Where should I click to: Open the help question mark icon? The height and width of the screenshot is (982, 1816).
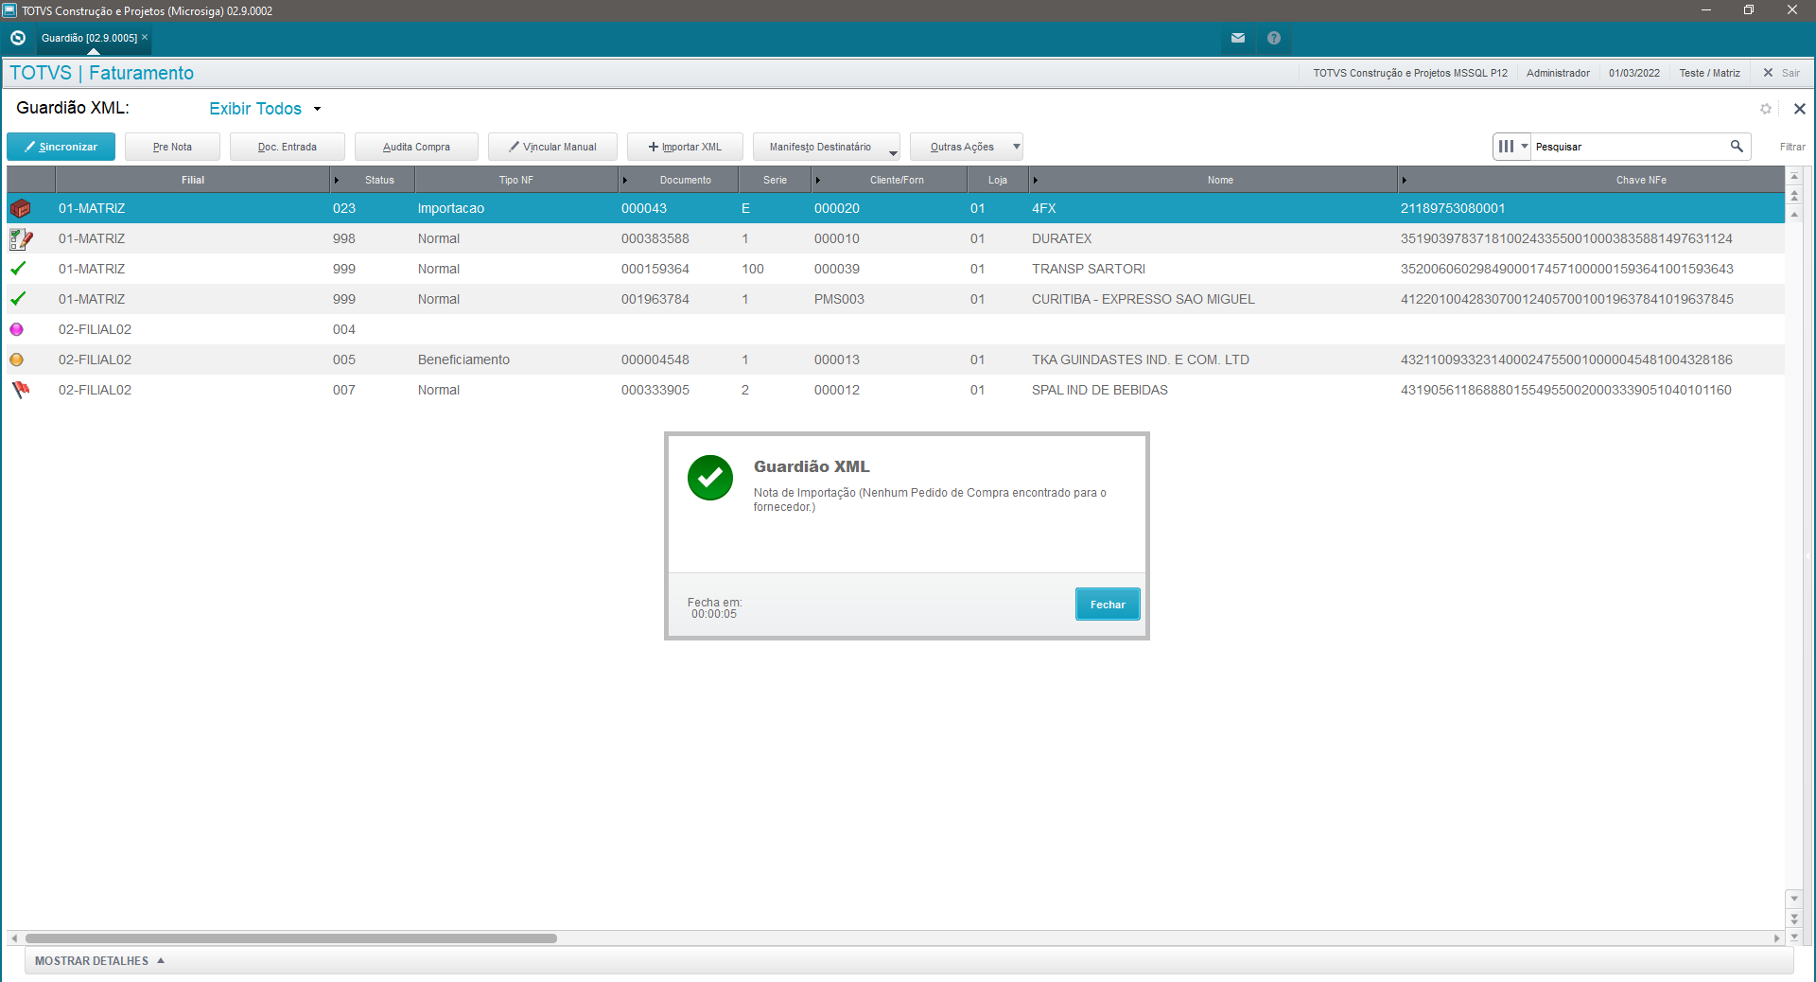(x=1274, y=38)
